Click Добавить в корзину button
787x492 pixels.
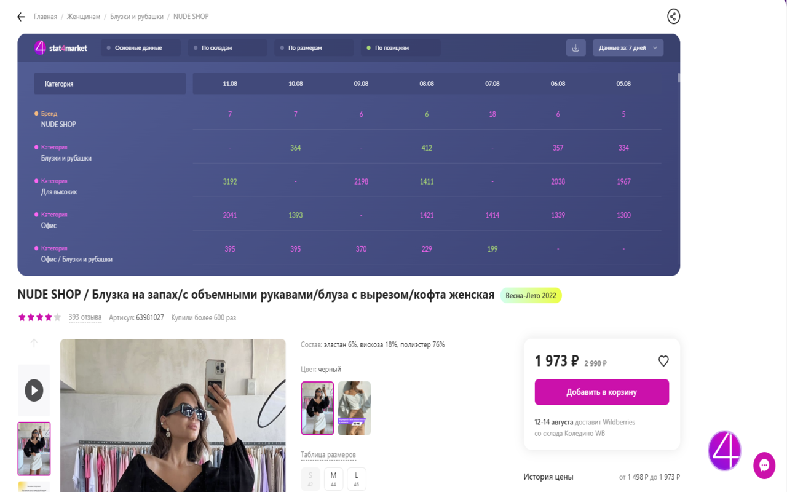coord(602,392)
